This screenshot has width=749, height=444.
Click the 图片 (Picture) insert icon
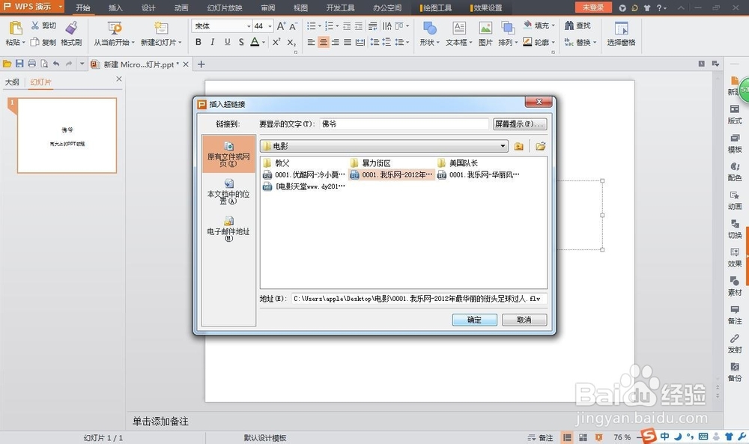[487, 34]
